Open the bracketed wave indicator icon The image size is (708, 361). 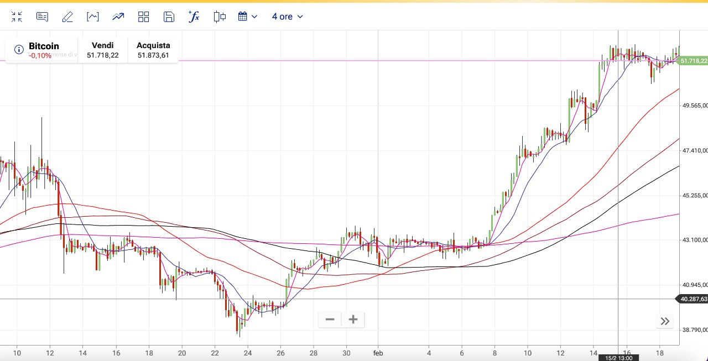click(x=93, y=17)
